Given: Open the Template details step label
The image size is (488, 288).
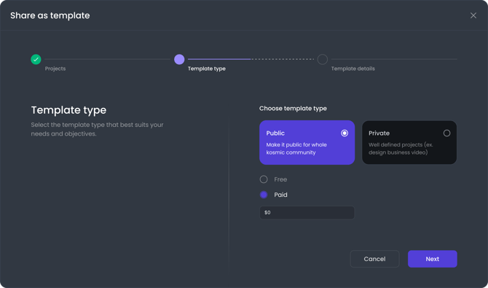Looking at the screenshot, I should coord(353,69).
